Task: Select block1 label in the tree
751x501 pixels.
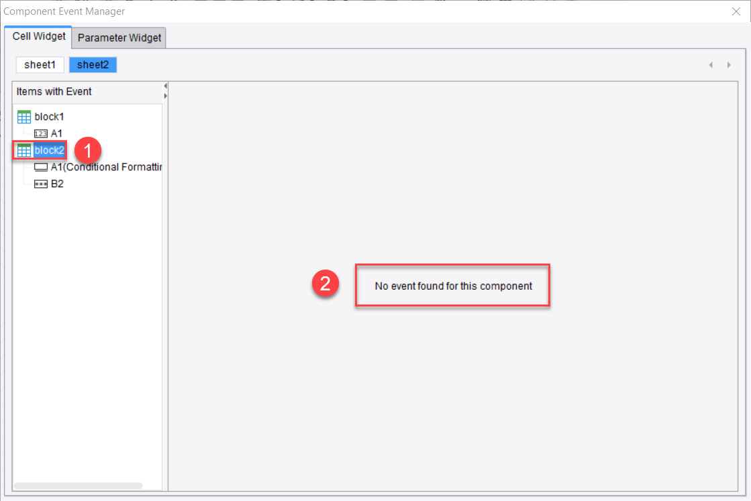Action: point(49,117)
